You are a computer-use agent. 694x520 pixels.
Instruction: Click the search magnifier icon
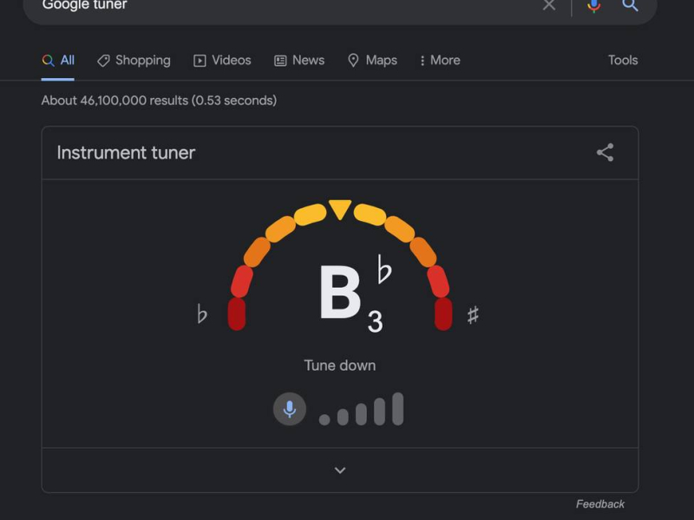tap(631, 5)
